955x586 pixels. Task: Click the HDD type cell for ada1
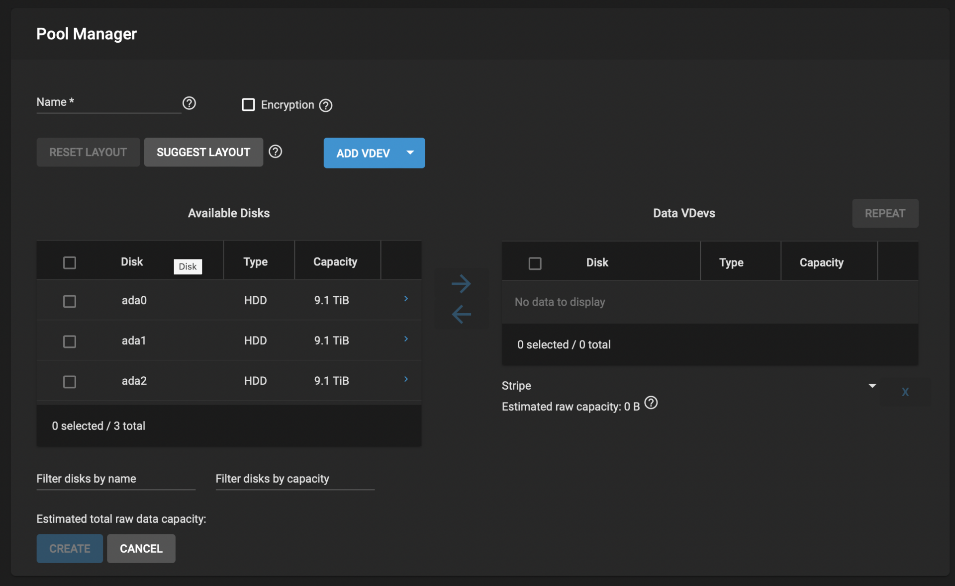[256, 340]
